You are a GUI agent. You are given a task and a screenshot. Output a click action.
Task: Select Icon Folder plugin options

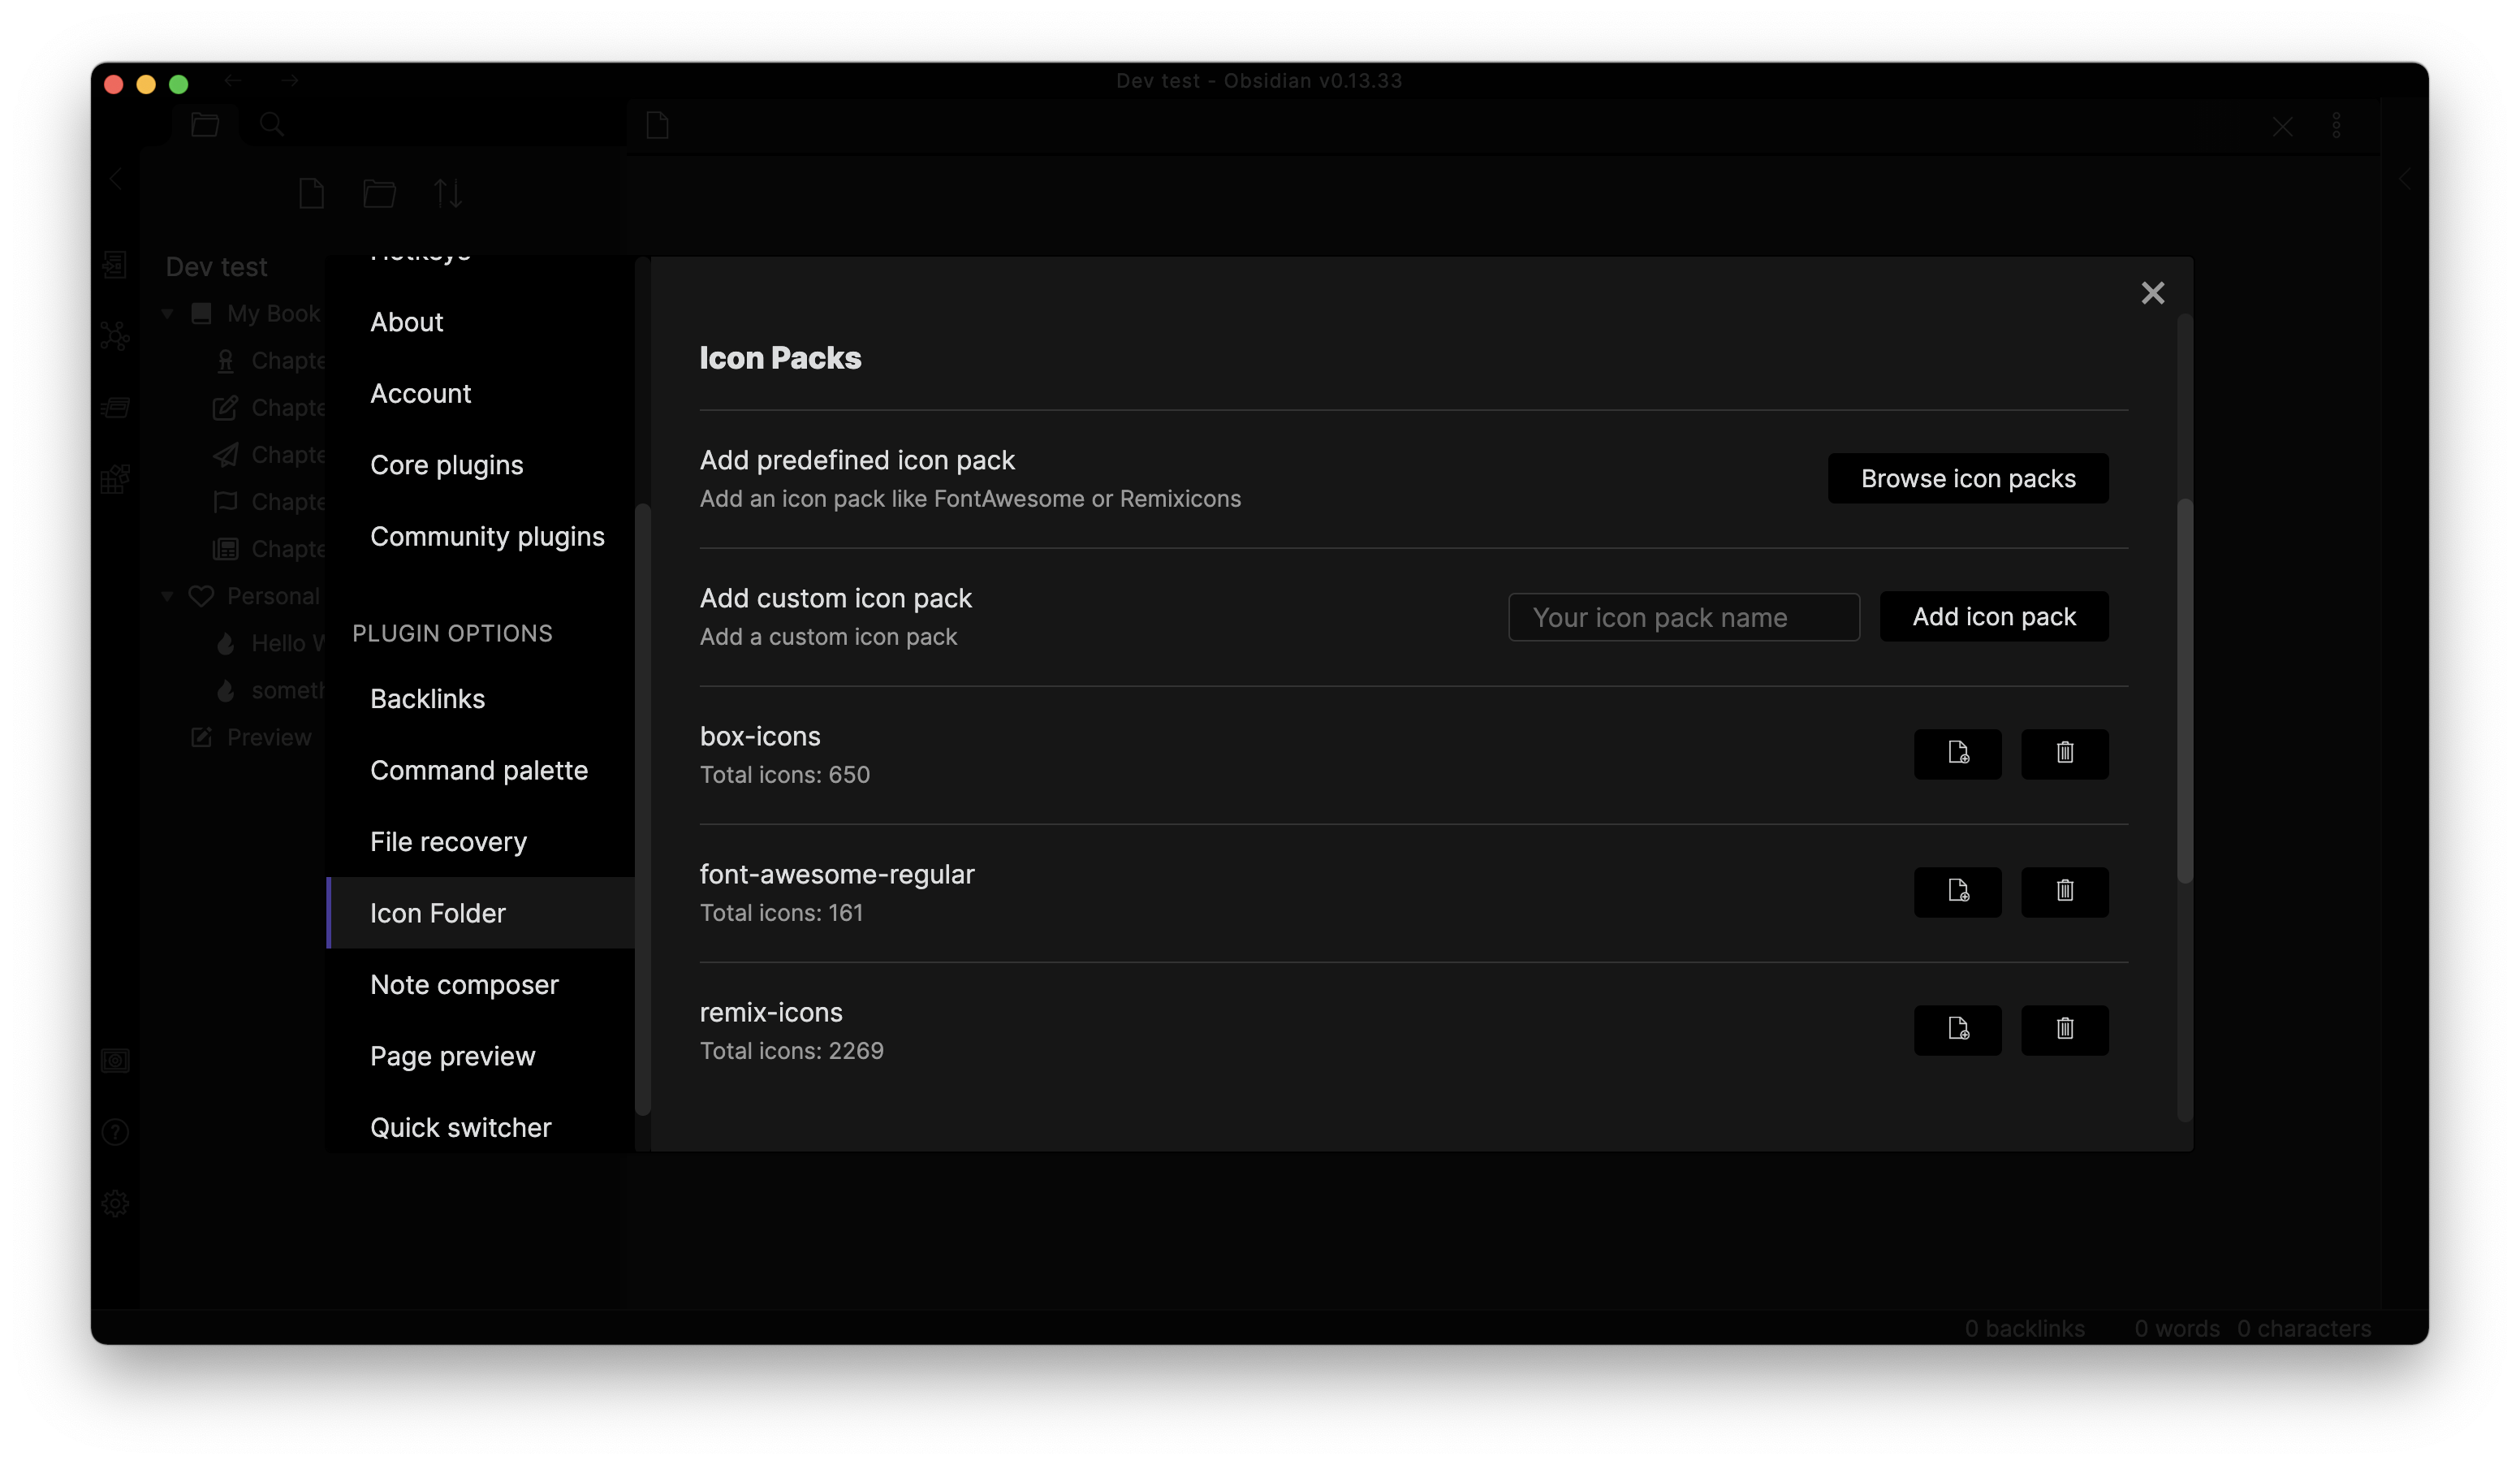[438, 913]
